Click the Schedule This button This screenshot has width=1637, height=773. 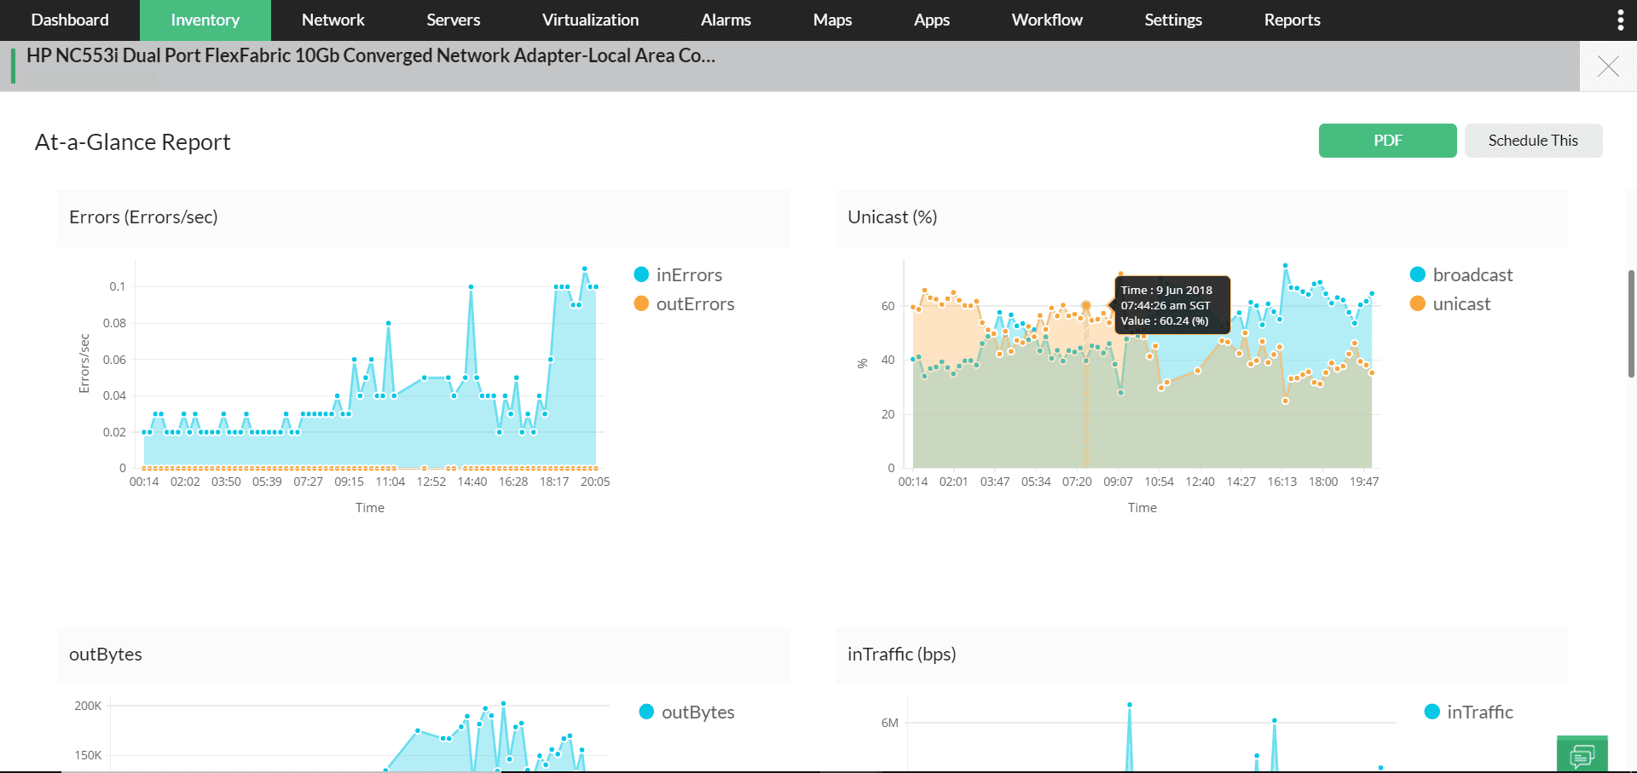coord(1533,141)
